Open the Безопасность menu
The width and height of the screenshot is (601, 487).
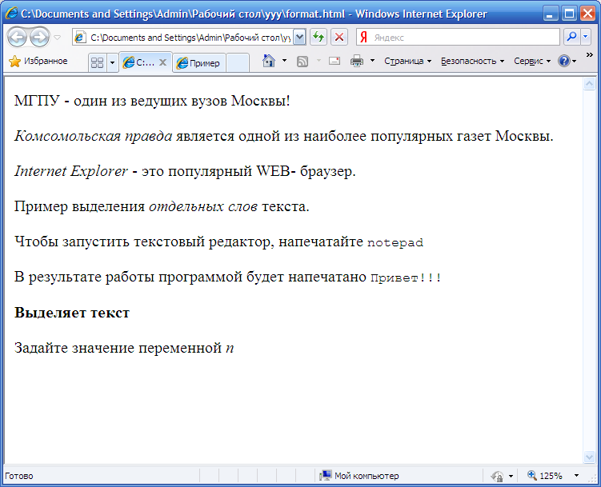(x=472, y=61)
